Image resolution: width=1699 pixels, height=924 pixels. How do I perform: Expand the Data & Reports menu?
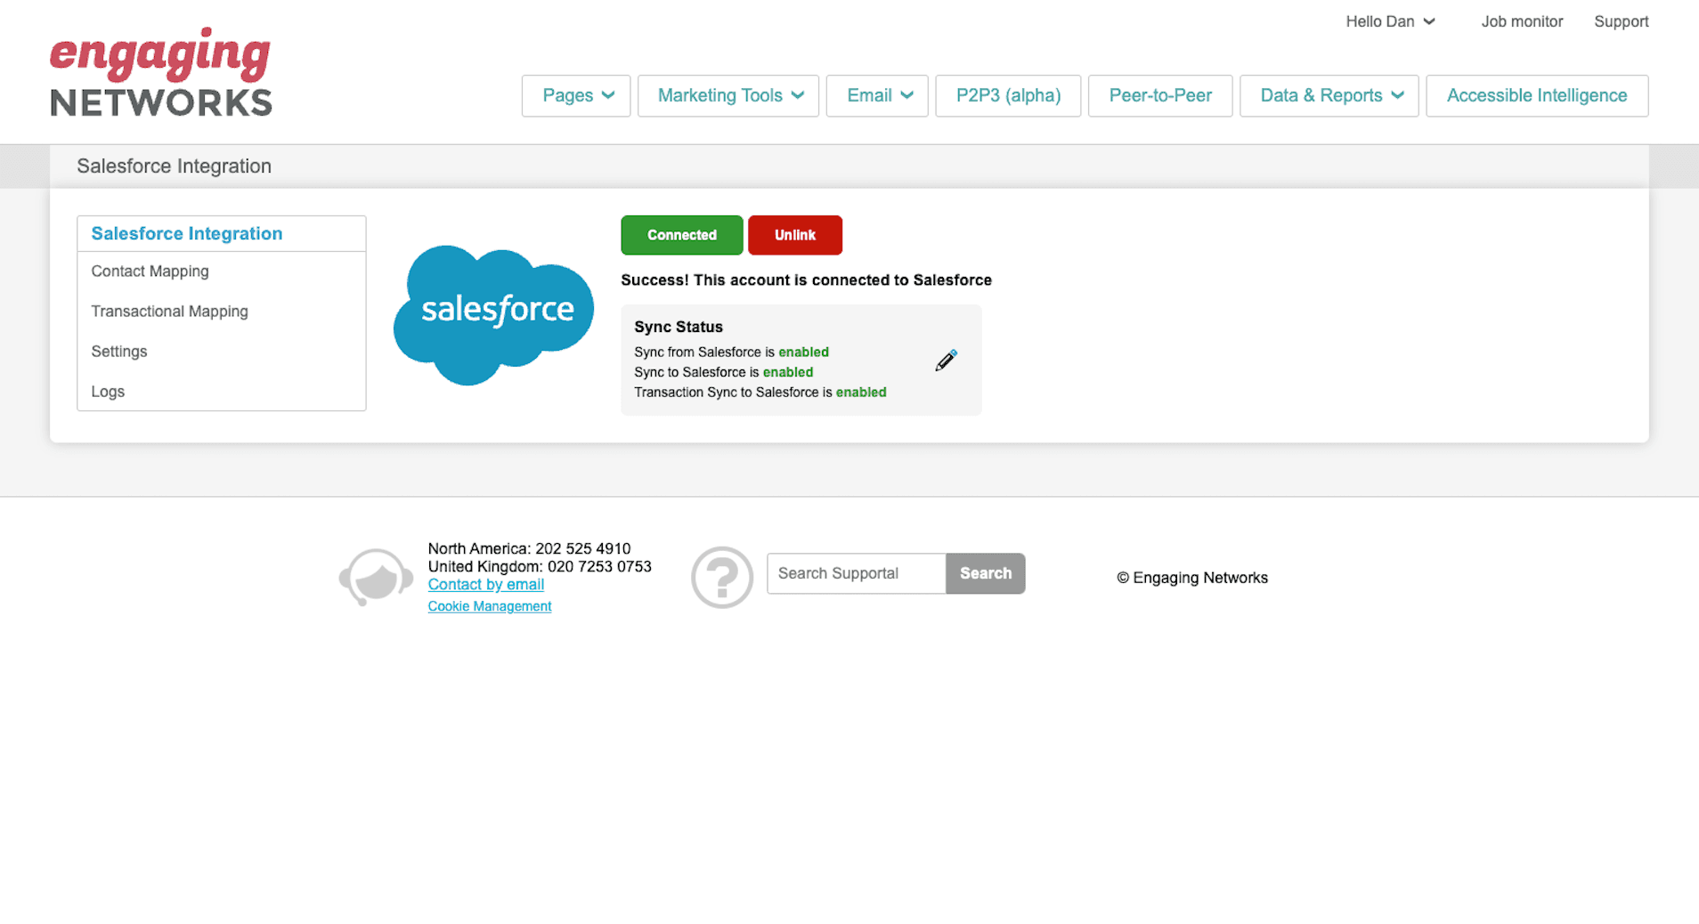[1329, 96]
